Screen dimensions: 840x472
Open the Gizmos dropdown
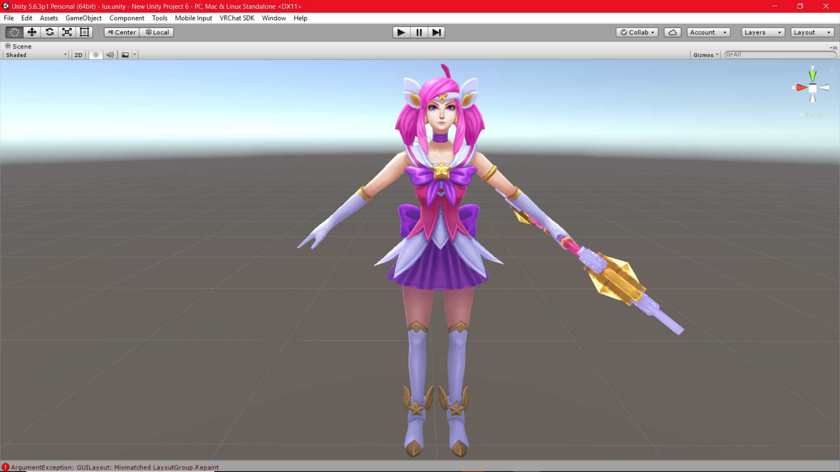coord(705,55)
